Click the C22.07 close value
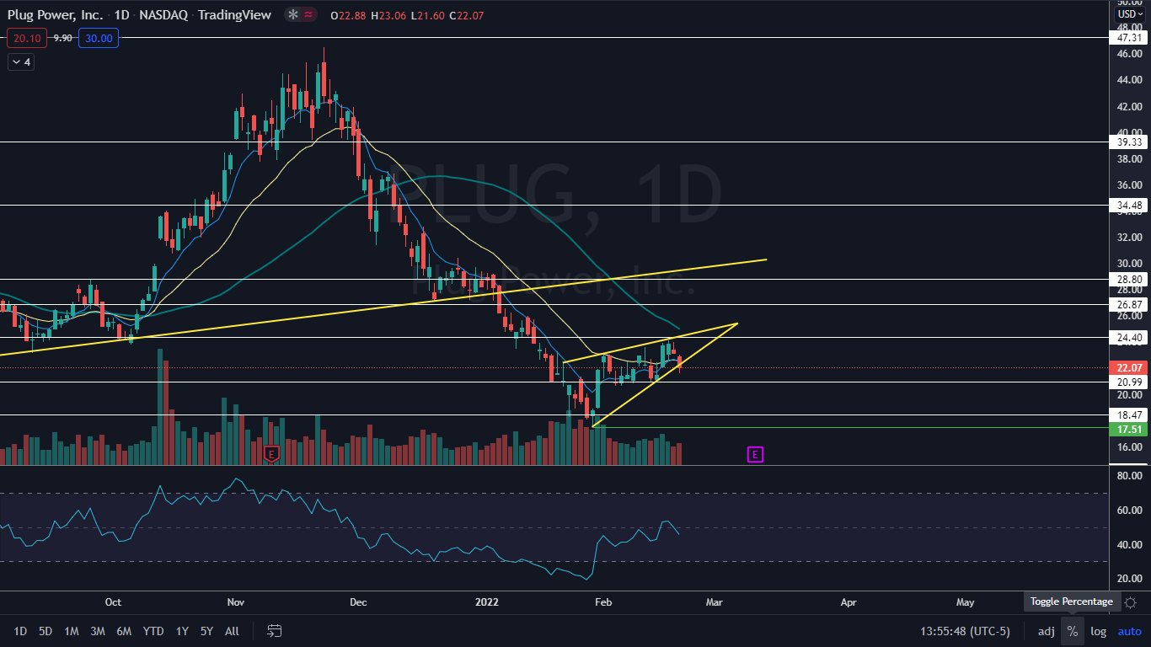1151x647 pixels. coord(466,15)
